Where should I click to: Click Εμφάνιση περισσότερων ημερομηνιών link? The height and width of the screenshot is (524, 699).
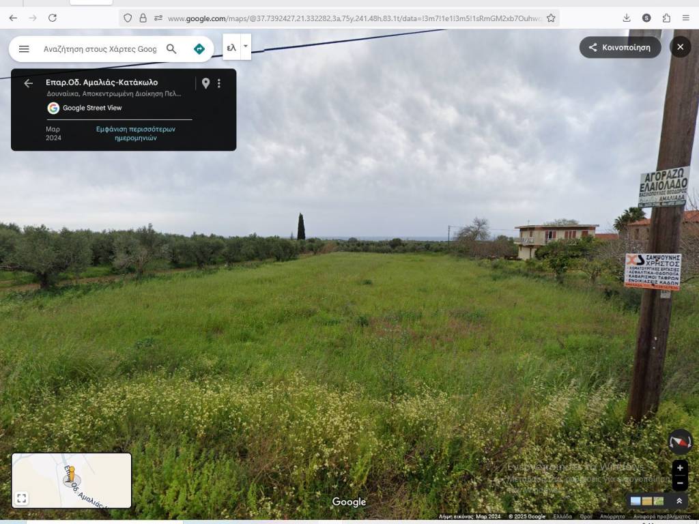pos(135,133)
